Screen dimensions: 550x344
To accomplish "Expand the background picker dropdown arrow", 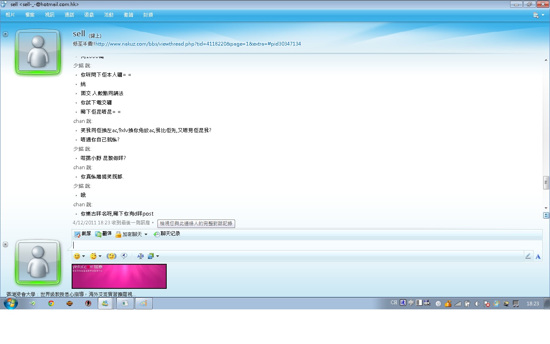I will point(157,256).
